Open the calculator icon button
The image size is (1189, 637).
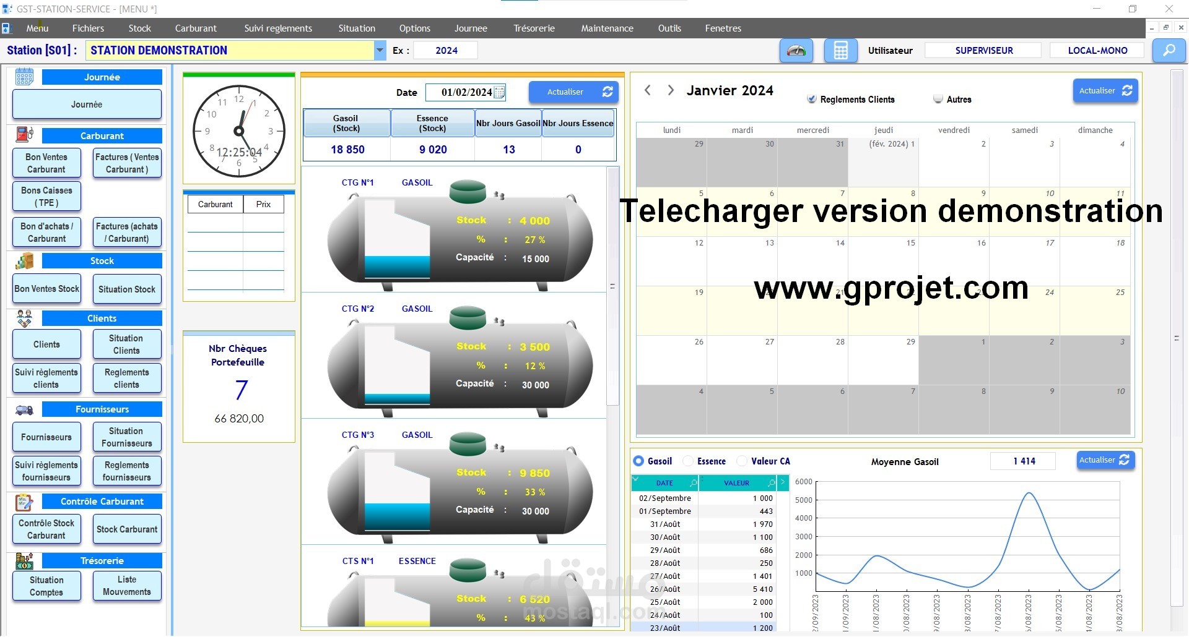840,51
